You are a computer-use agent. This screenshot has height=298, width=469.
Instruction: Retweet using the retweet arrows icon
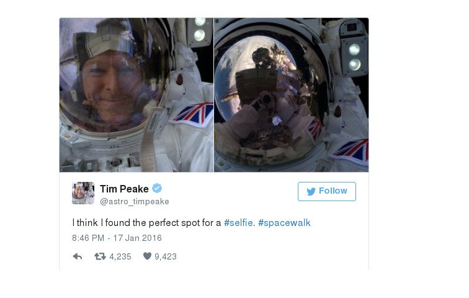[99, 256]
